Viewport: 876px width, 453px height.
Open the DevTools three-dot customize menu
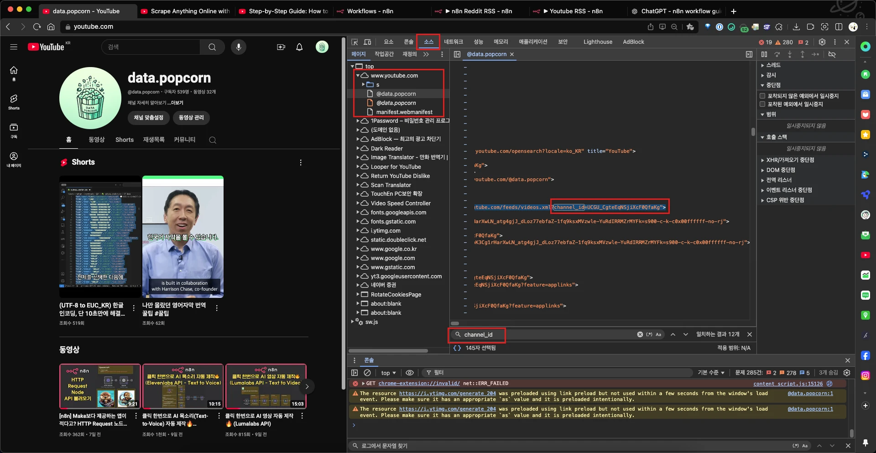[835, 42]
